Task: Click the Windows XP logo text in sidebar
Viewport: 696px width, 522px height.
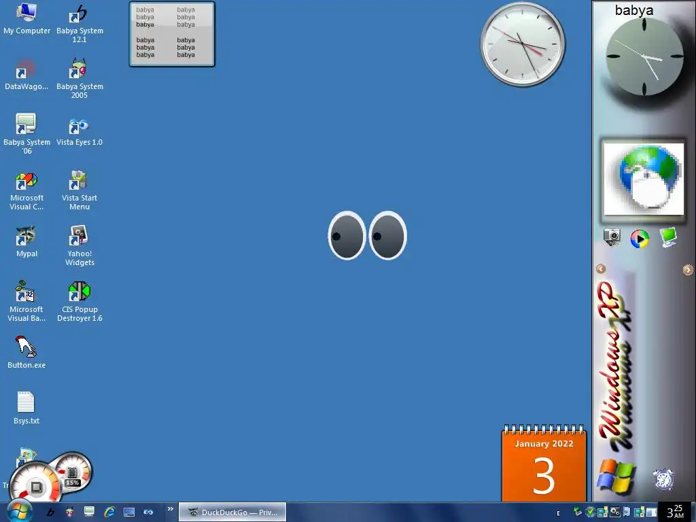Action: click(x=614, y=365)
